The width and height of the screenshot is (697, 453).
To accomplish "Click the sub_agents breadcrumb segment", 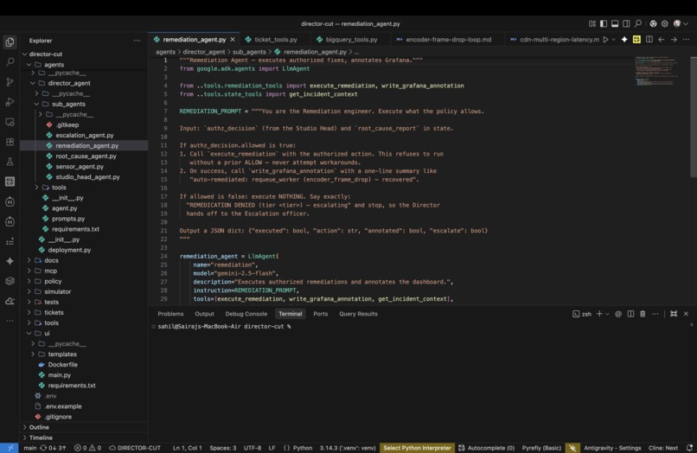I will point(249,52).
